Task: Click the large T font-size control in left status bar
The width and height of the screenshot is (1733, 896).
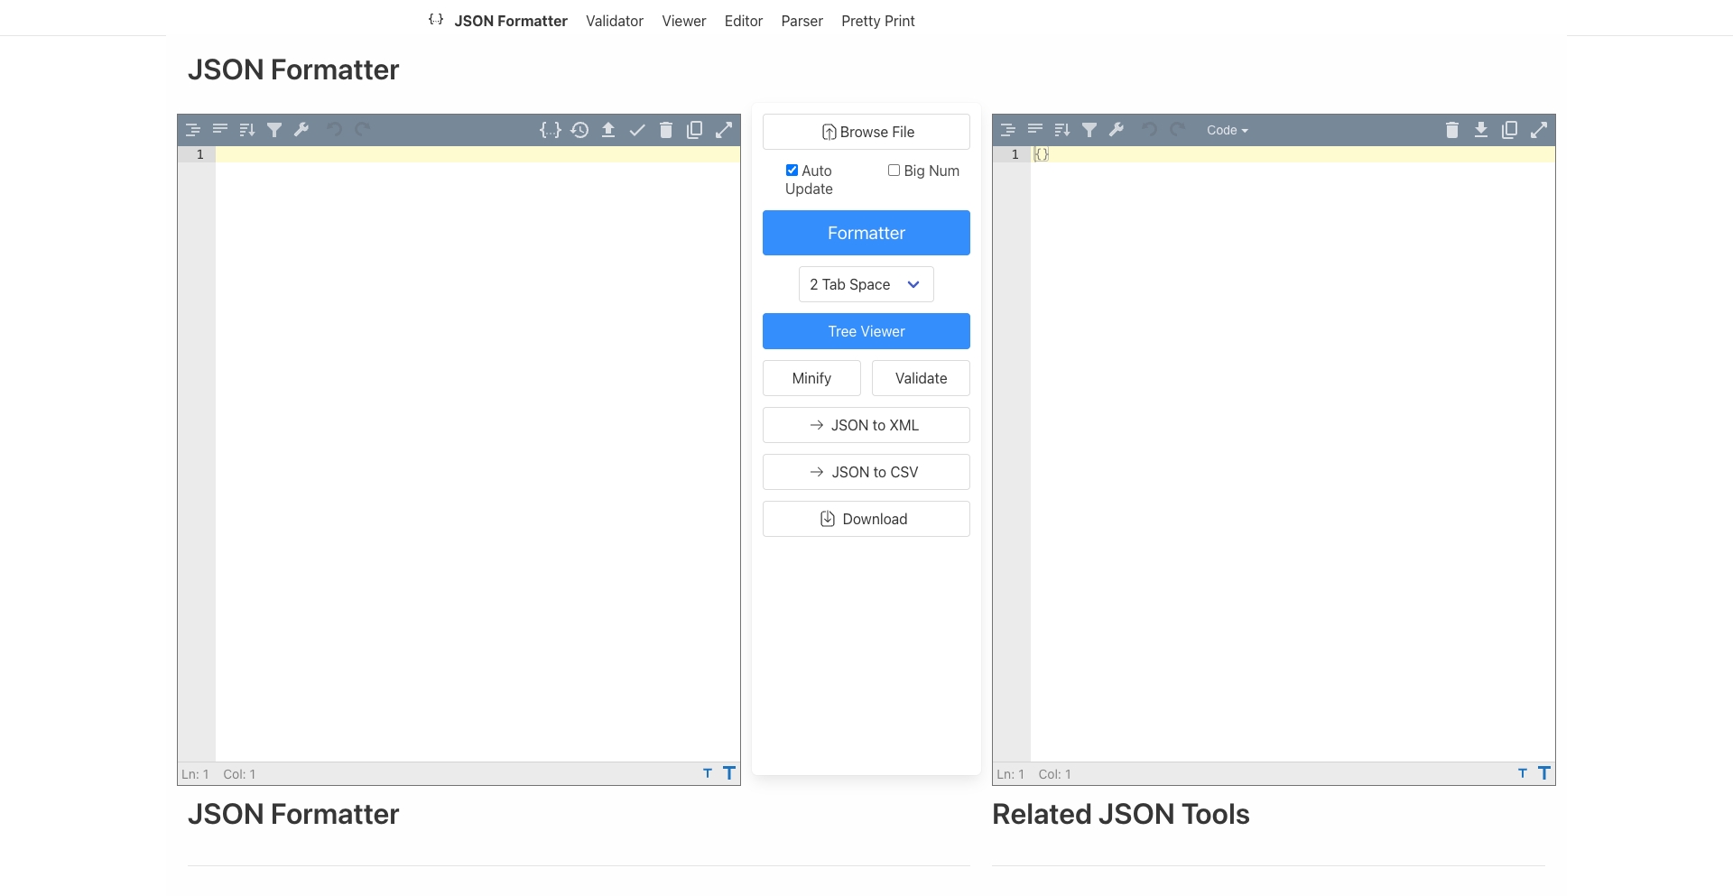Action: [x=729, y=773]
